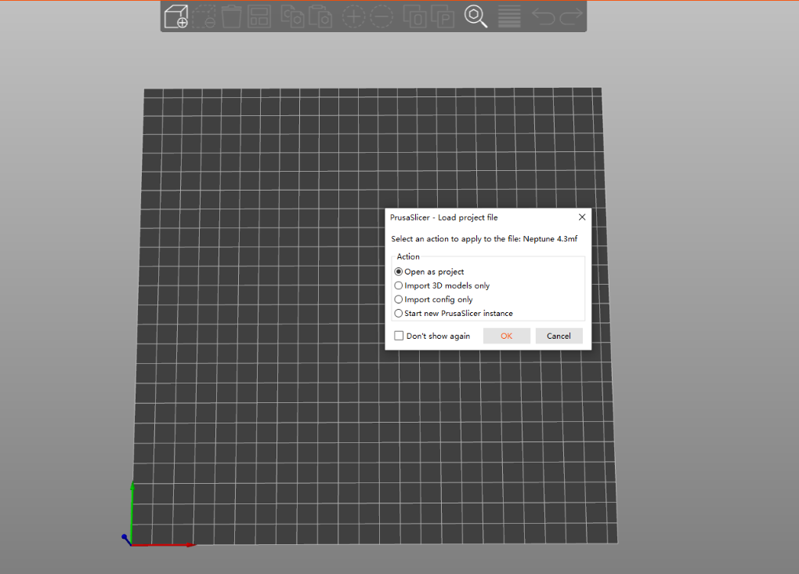The width and height of the screenshot is (799, 574).
Task: Click the Add model cube icon
Action: [176, 16]
